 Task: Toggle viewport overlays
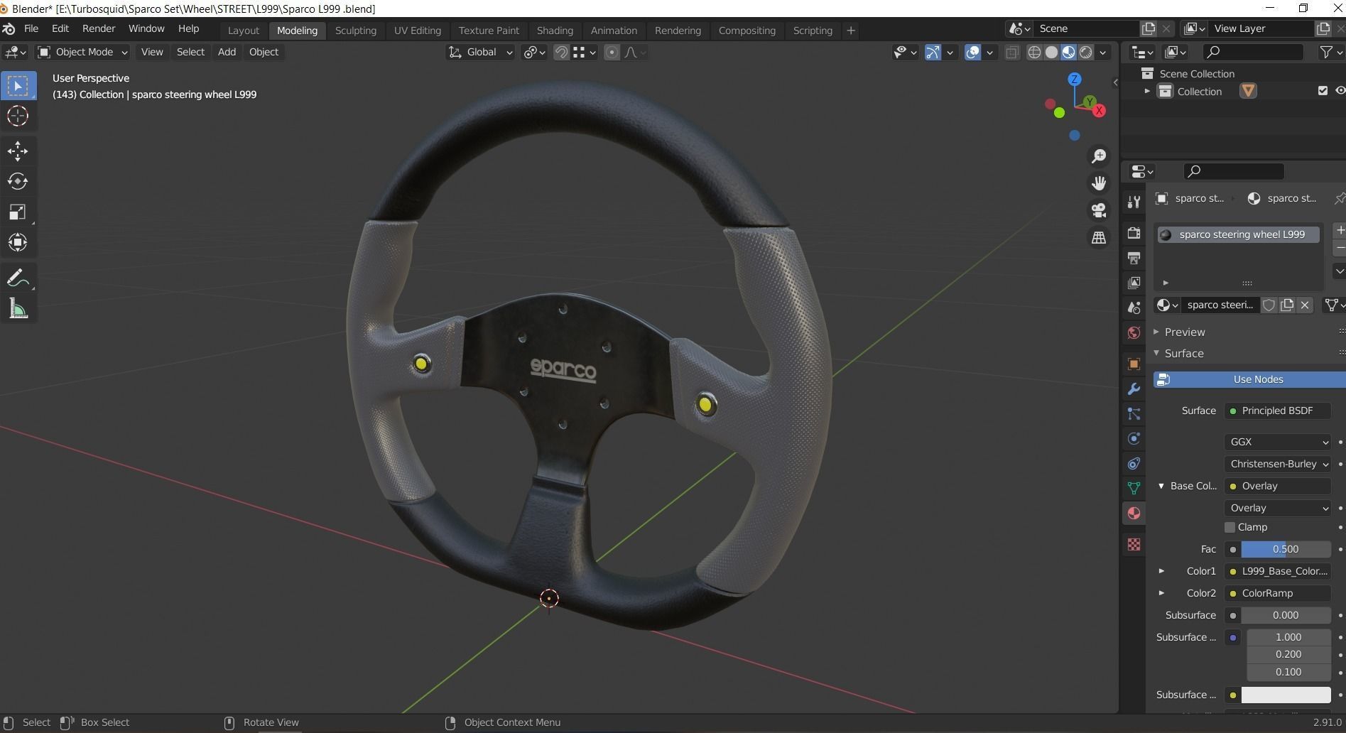click(x=972, y=52)
